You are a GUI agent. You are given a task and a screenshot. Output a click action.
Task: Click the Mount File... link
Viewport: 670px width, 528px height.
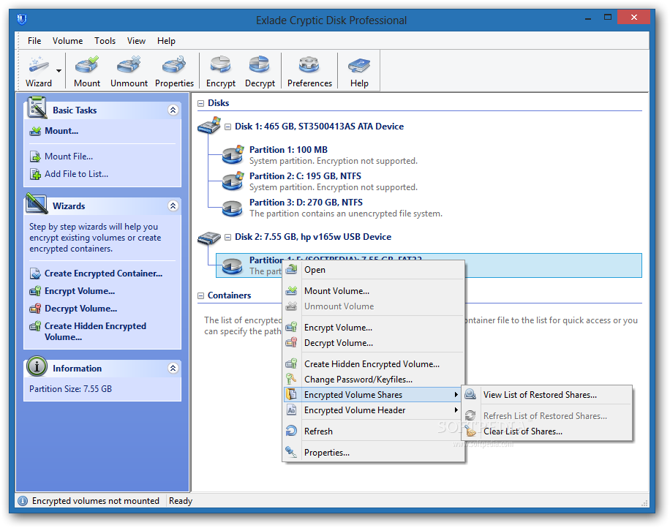(68, 156)
